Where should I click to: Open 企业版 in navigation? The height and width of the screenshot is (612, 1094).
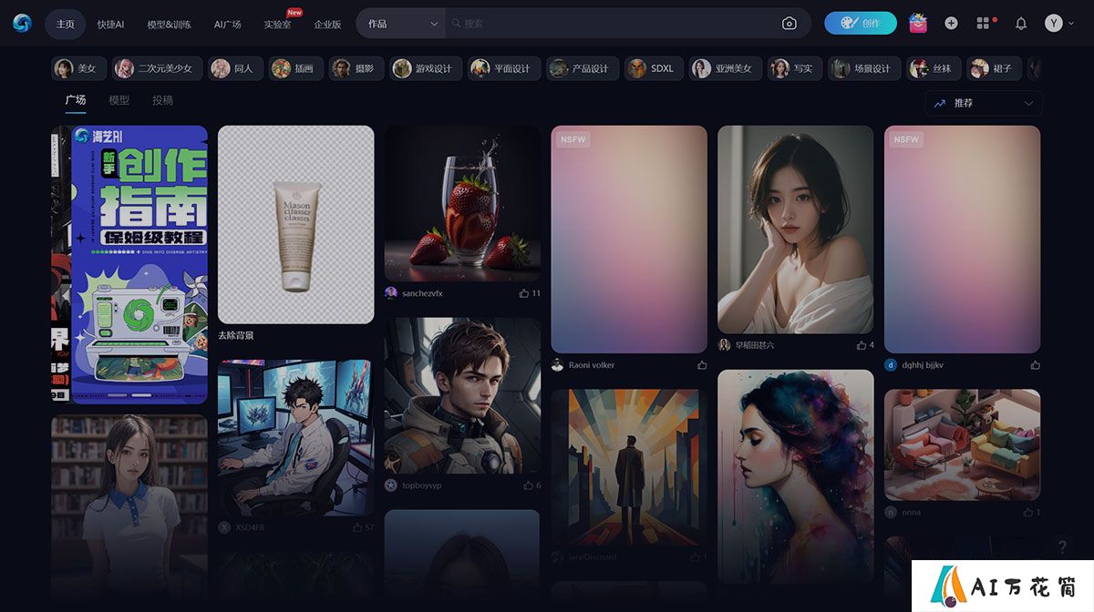tap(327, 25)
